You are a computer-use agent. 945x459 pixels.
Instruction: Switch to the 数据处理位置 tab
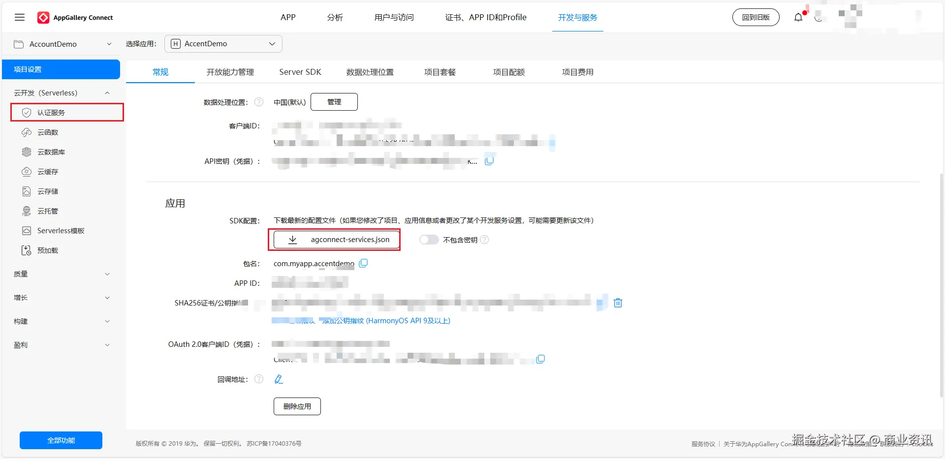(370, 72)
